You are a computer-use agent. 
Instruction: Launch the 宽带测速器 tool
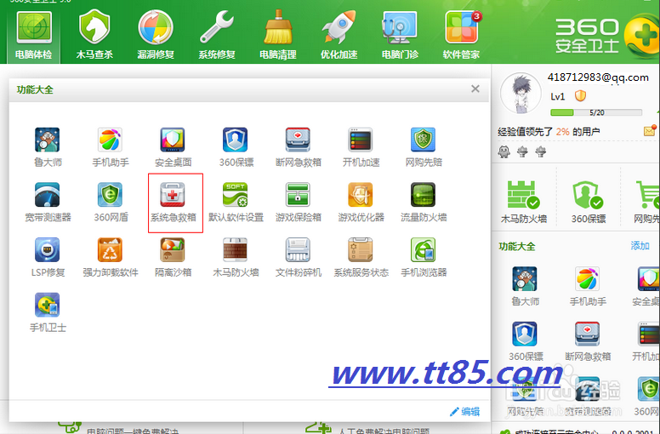pos(47,201)
